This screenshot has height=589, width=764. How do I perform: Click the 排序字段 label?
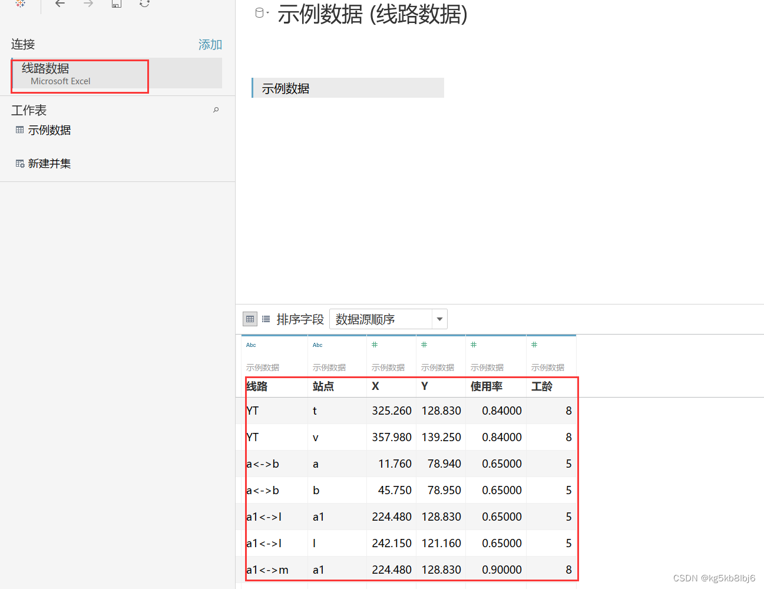[x=300, y=319]
